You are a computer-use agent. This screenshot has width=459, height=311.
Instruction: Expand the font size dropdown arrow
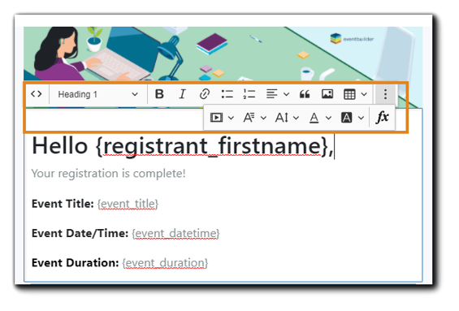click(296, 118)
